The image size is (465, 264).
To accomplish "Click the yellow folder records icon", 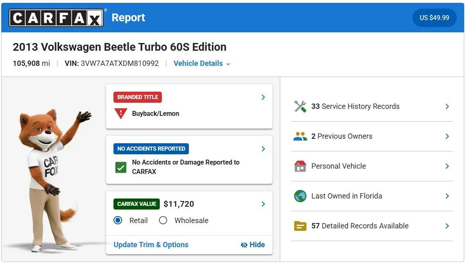I will (300, 226).
